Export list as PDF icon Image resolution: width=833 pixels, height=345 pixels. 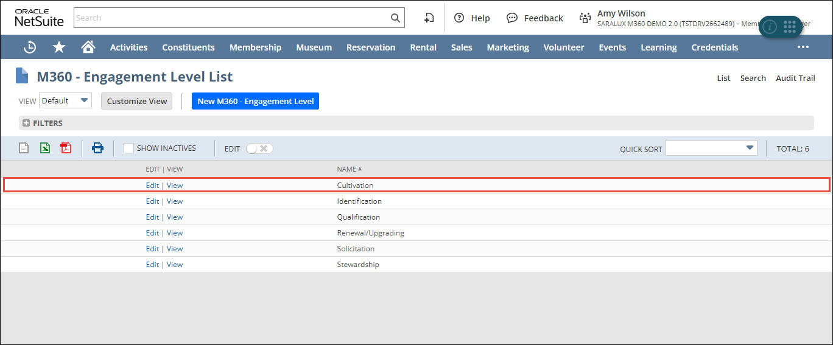pos(66,148)
